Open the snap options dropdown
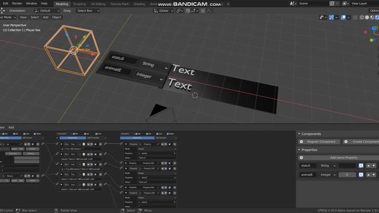This screenshot has height=213, width=379. [x=195, y=11]
